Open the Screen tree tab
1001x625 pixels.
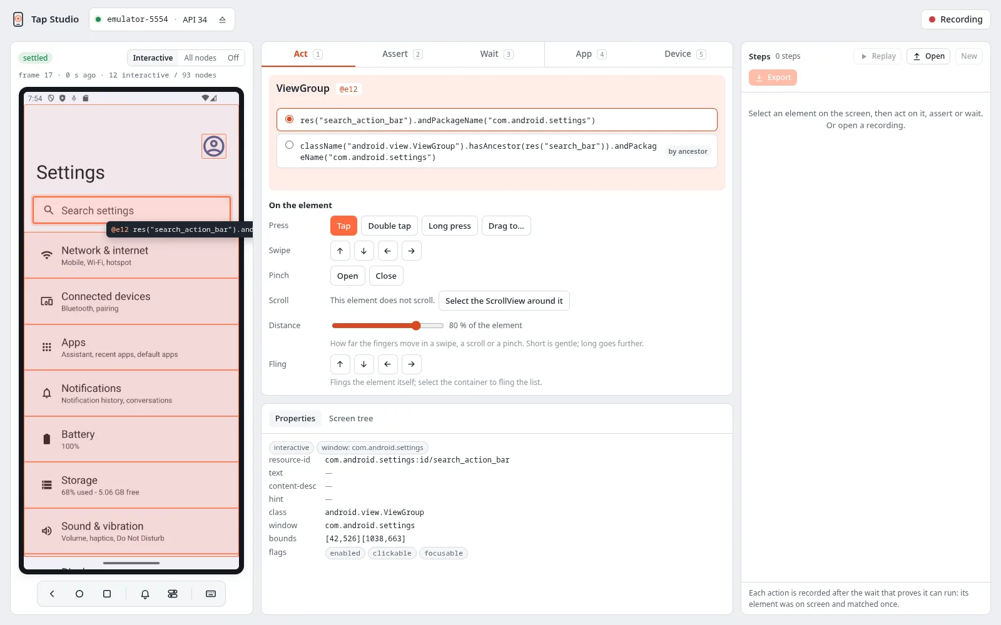click(351, 419)
